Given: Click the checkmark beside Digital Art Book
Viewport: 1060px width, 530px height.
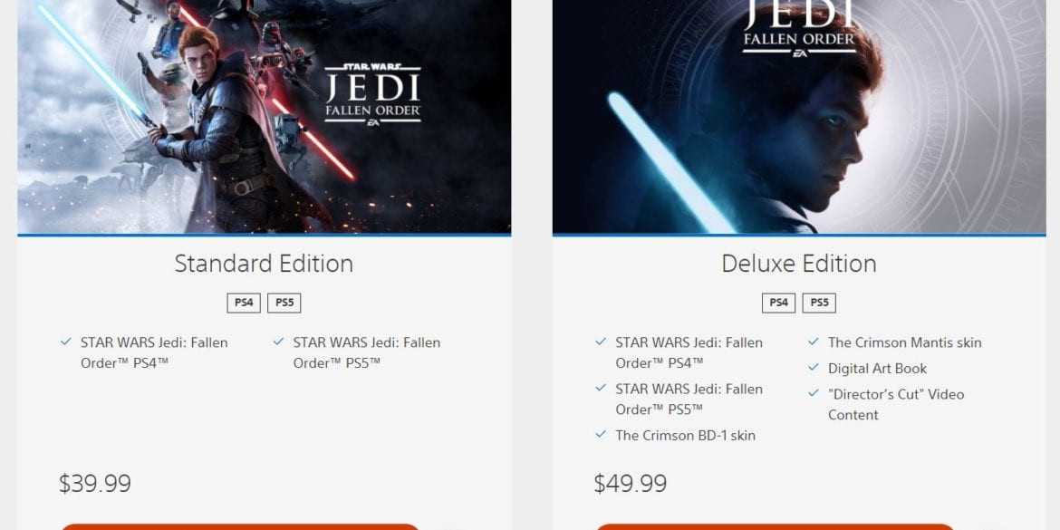Looking at the screenshot, I should pyautogui.click(x=814, y=368).
